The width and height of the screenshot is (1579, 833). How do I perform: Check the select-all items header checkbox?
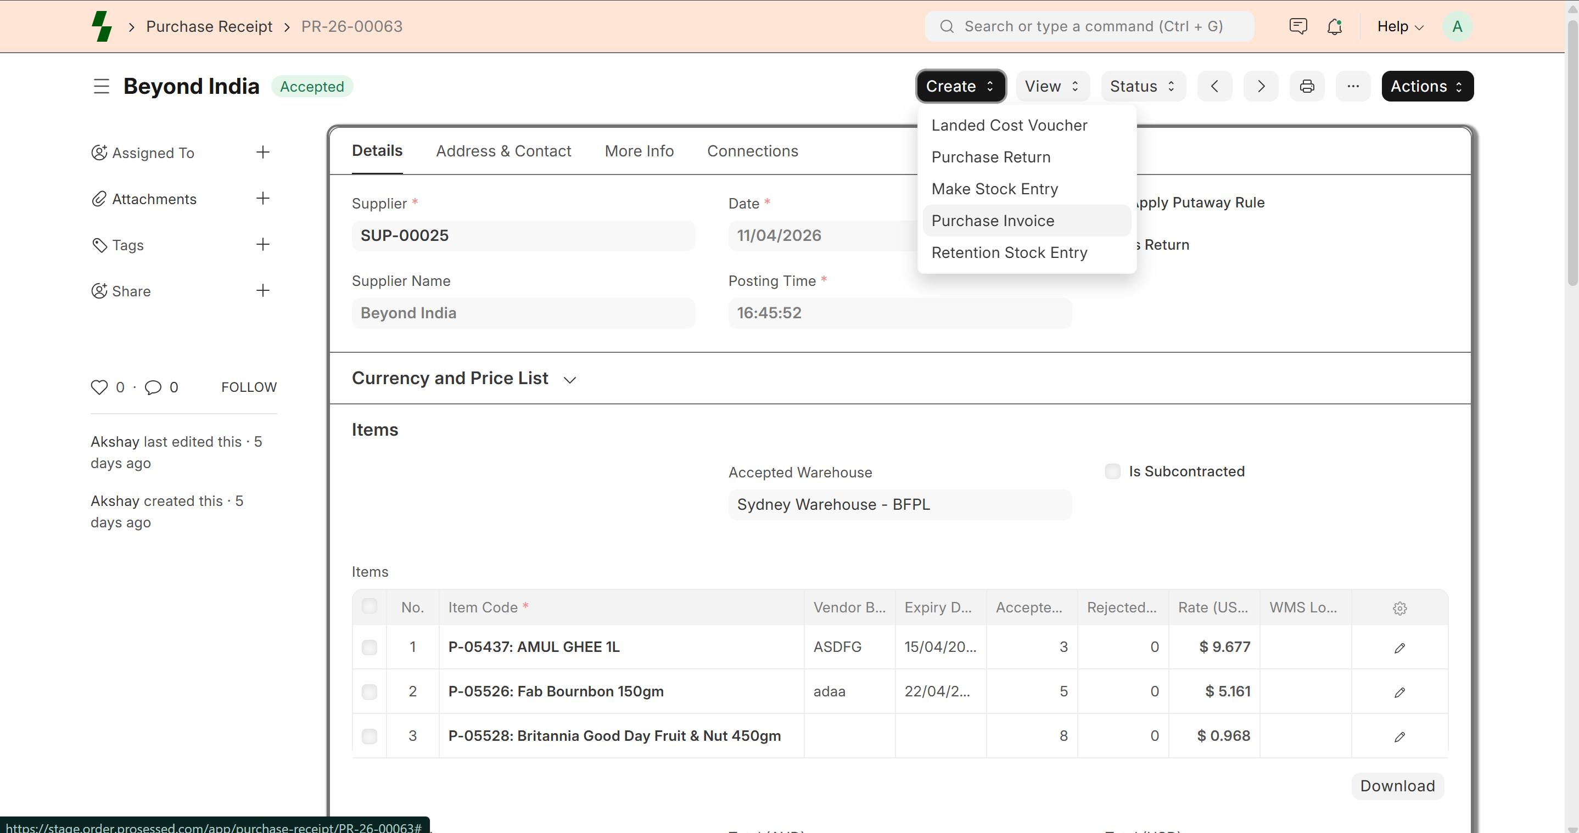pos(369,606)
